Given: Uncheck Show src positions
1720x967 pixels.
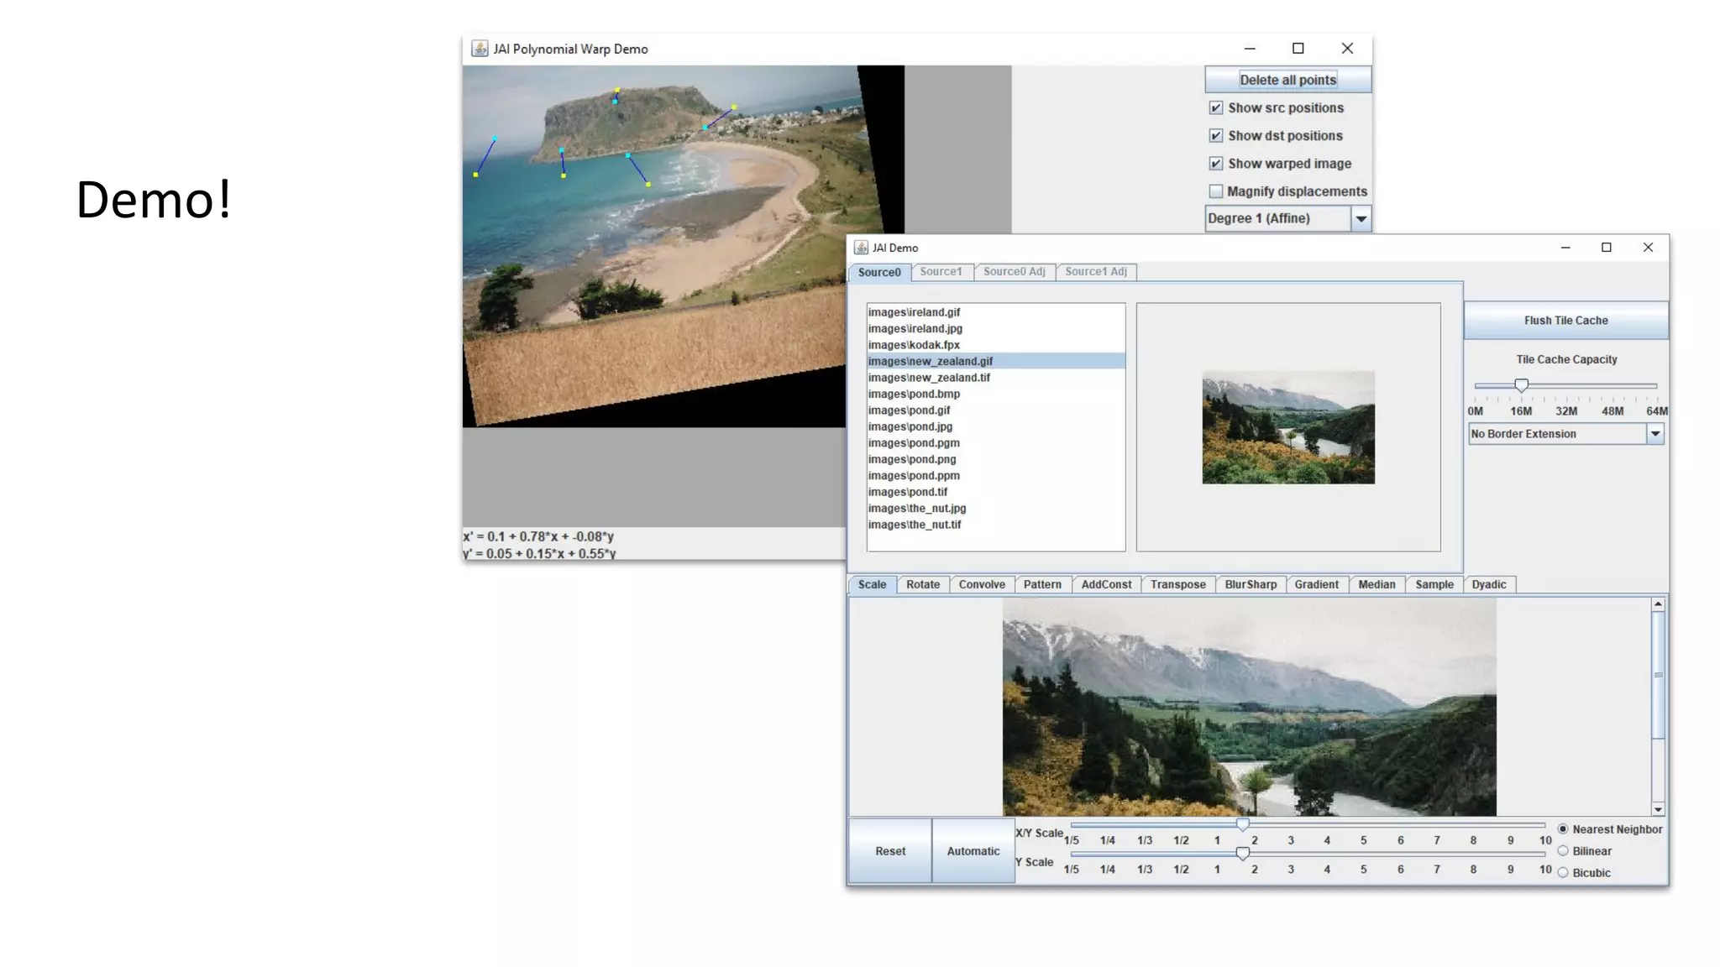Looking at the screenshot, I should point(1215,108).
